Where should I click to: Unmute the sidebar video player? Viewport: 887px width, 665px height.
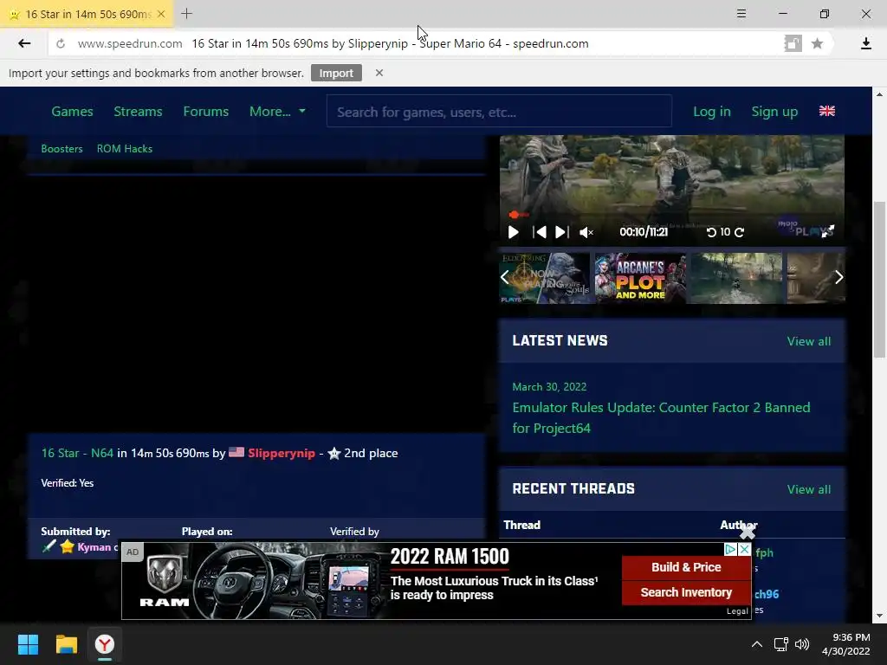(x=586, y=232)
